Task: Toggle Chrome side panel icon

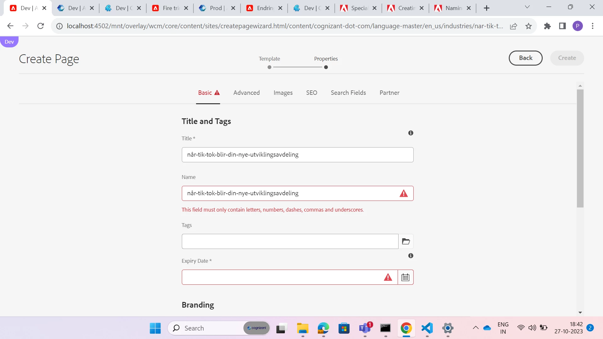Action: [562, 26]
